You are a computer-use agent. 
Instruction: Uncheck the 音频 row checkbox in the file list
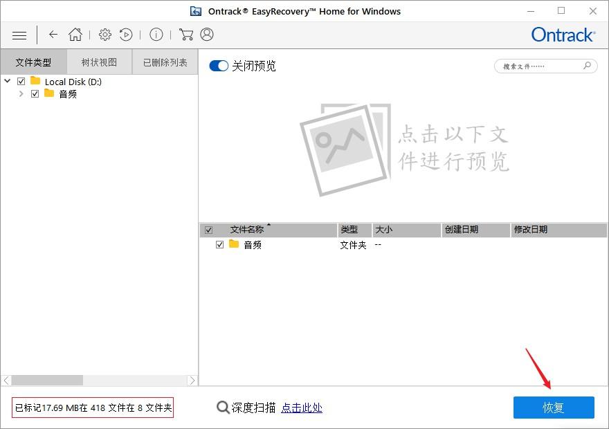220,244
